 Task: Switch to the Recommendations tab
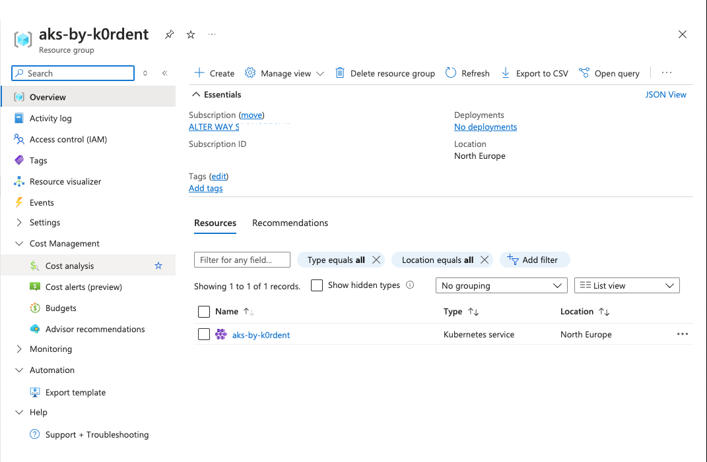(290, 223)
